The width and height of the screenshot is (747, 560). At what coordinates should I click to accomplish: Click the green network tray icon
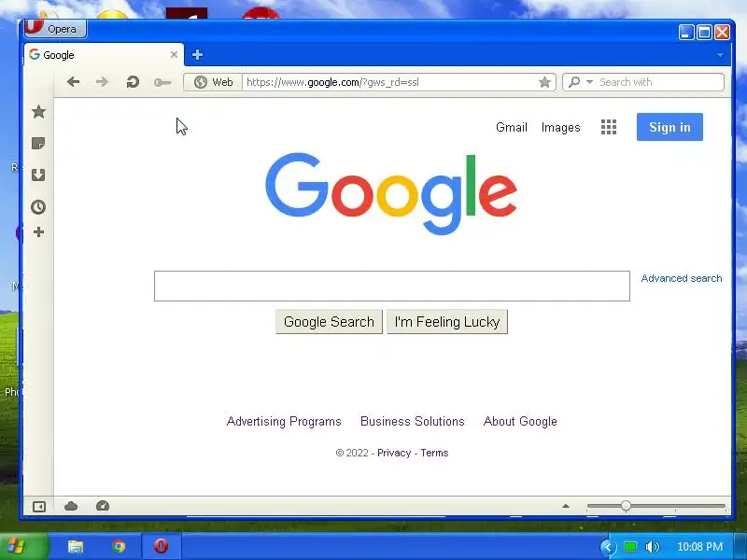(630, 547)
